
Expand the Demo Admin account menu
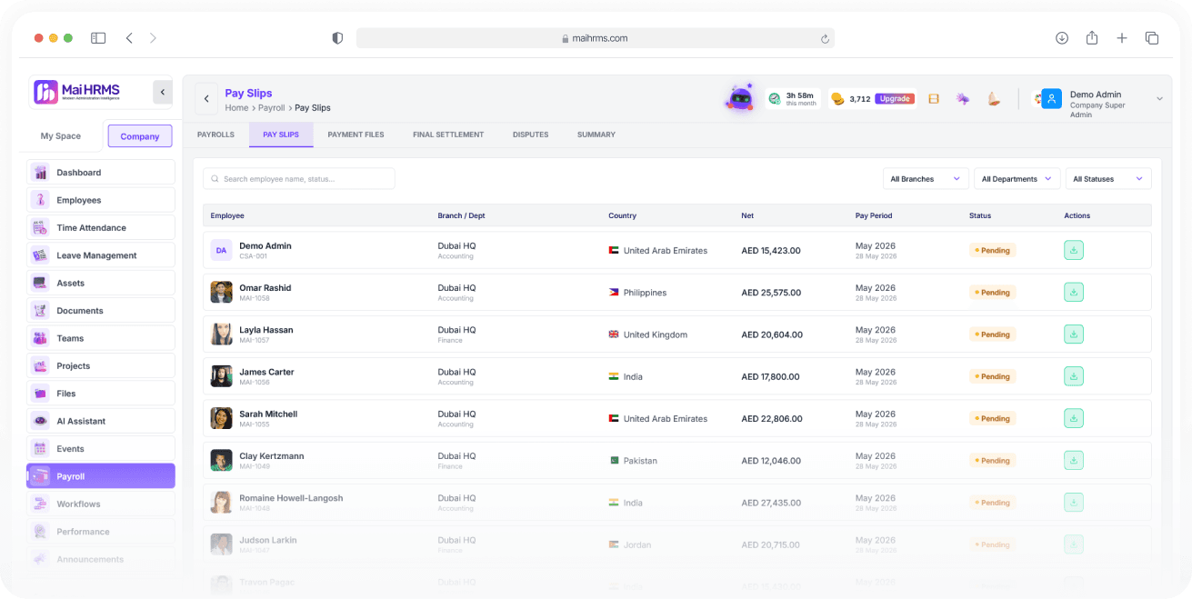[1159, 99]
